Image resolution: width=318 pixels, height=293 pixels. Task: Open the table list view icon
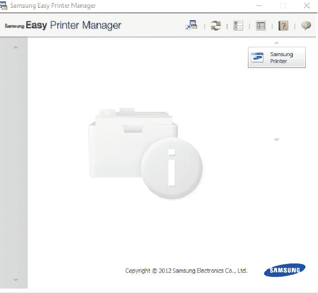pyautogui.click(x=261, y=26)
